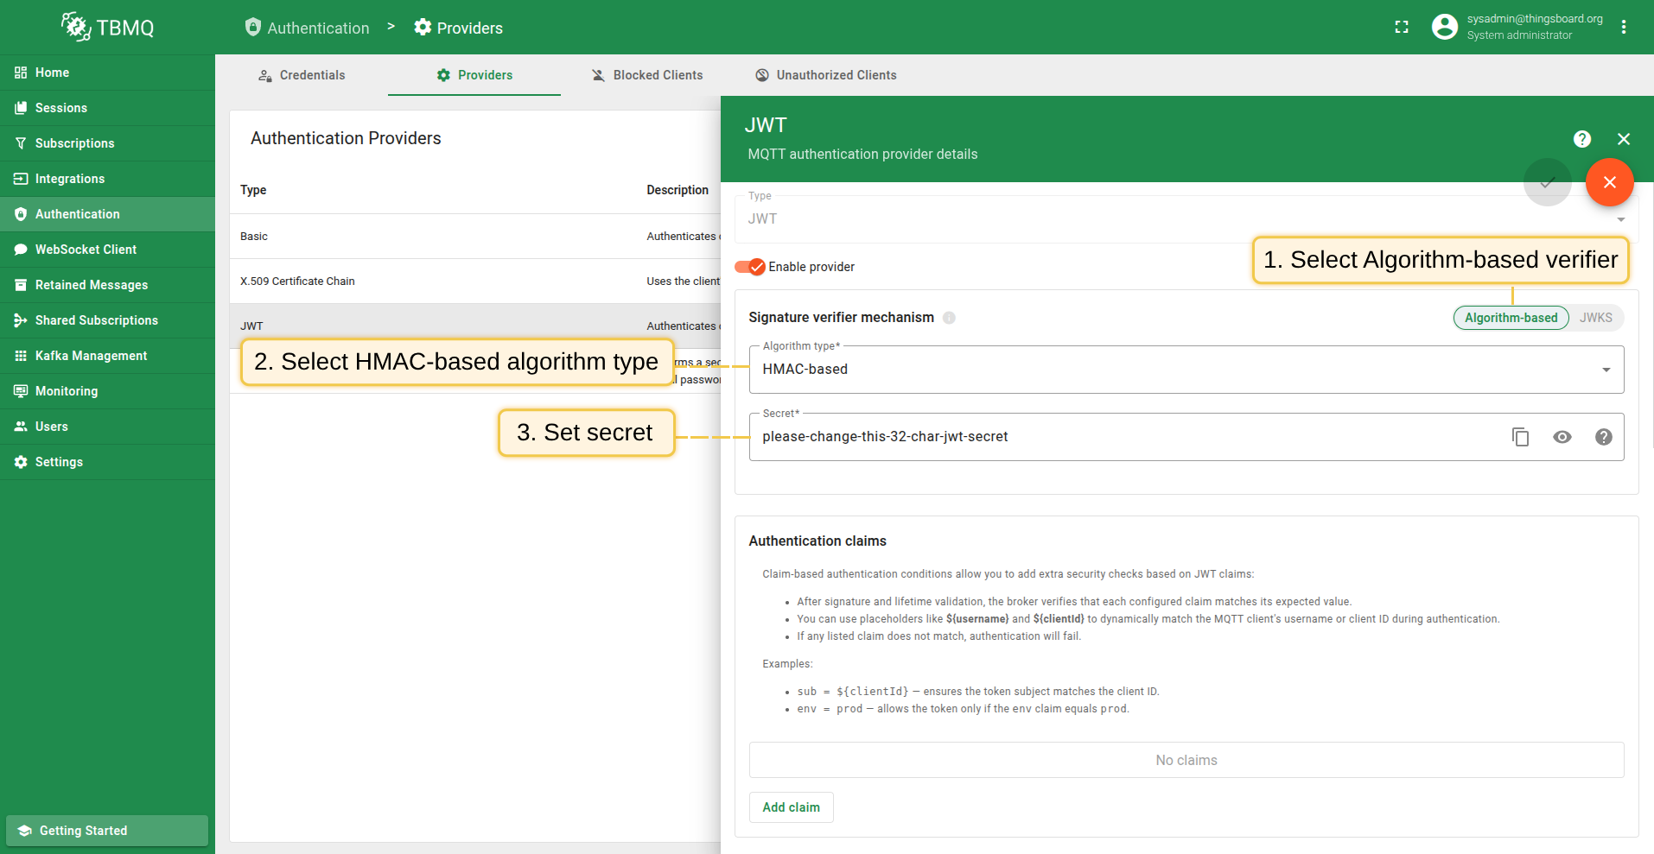The width and height of the screenshot is (1654, 854).
Task: Toggle secret visibility with eye icon
Action: [1562, 437]
